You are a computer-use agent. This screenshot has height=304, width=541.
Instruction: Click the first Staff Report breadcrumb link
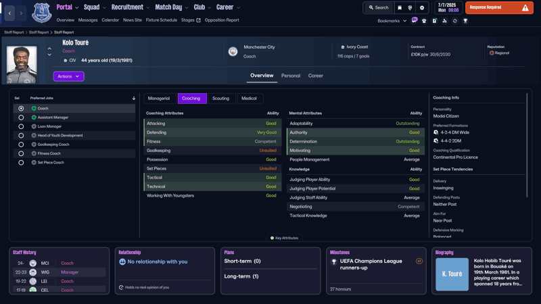click(14, 32)
